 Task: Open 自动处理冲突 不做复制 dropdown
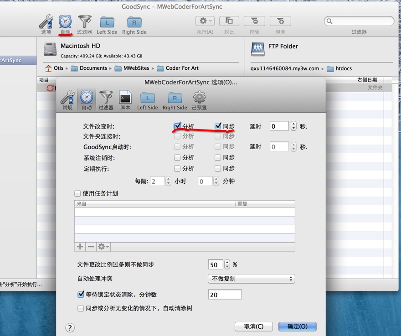[x=252, y=279]
